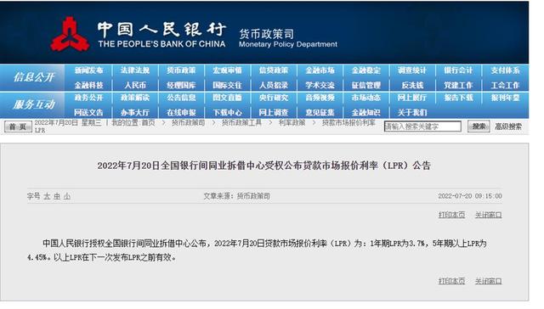
Task: Open 金融稳定 from the top navigation
Action: point(366,70)
